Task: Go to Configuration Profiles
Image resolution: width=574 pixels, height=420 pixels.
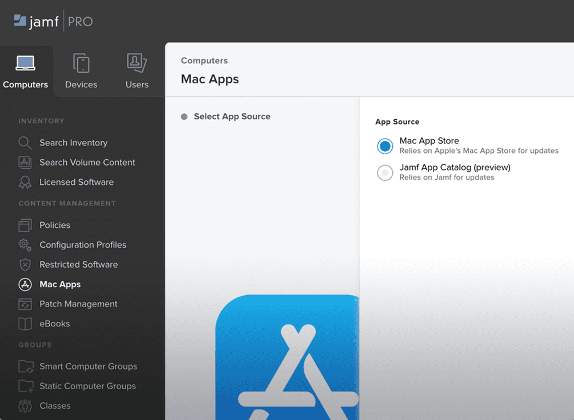Action: point(73,245)
